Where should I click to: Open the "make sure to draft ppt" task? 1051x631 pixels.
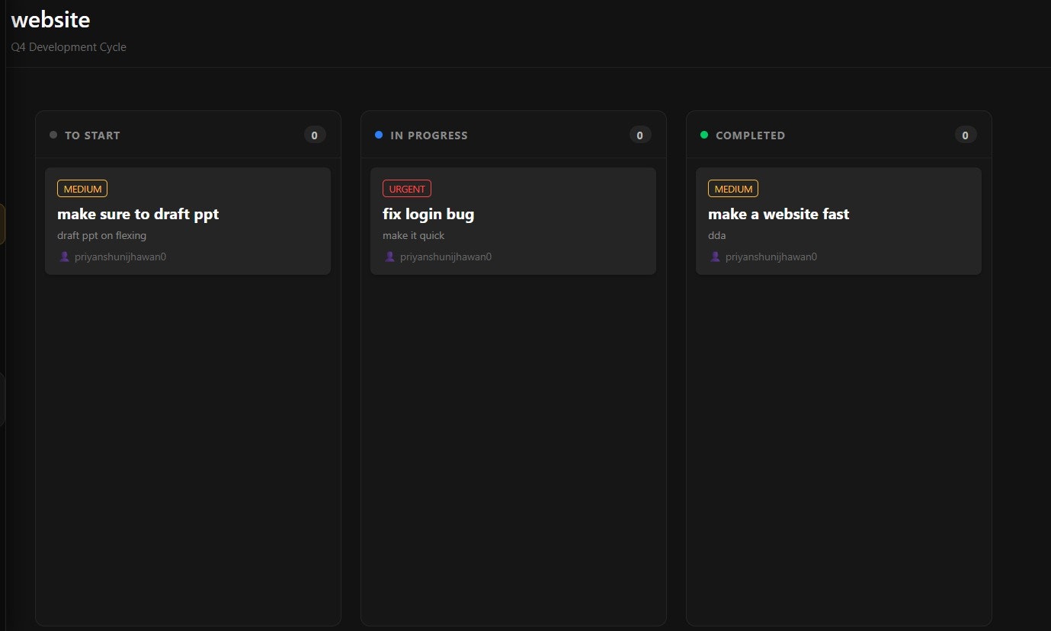tap(138, 215)
